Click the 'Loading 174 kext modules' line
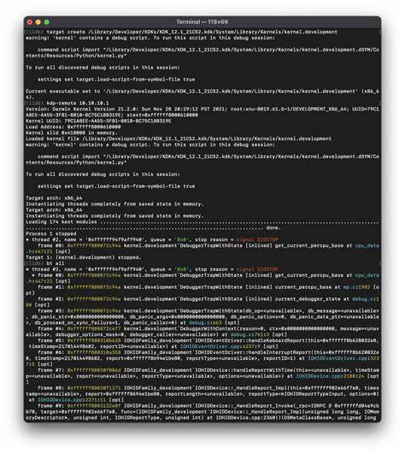Viewport: 405px width, 454px height. pos(202,221)
